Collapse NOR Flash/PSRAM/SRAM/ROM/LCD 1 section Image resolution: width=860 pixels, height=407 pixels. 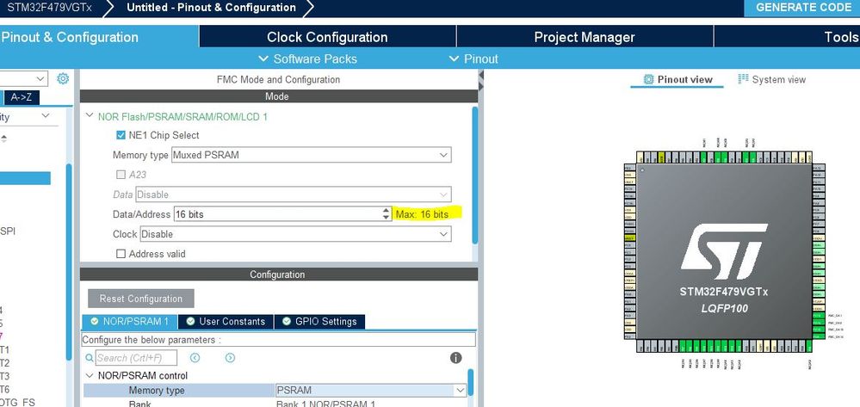[90, 116]
